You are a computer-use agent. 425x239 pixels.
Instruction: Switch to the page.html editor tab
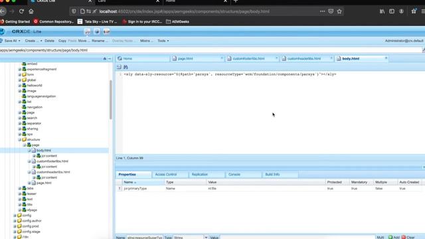(197, 58)
